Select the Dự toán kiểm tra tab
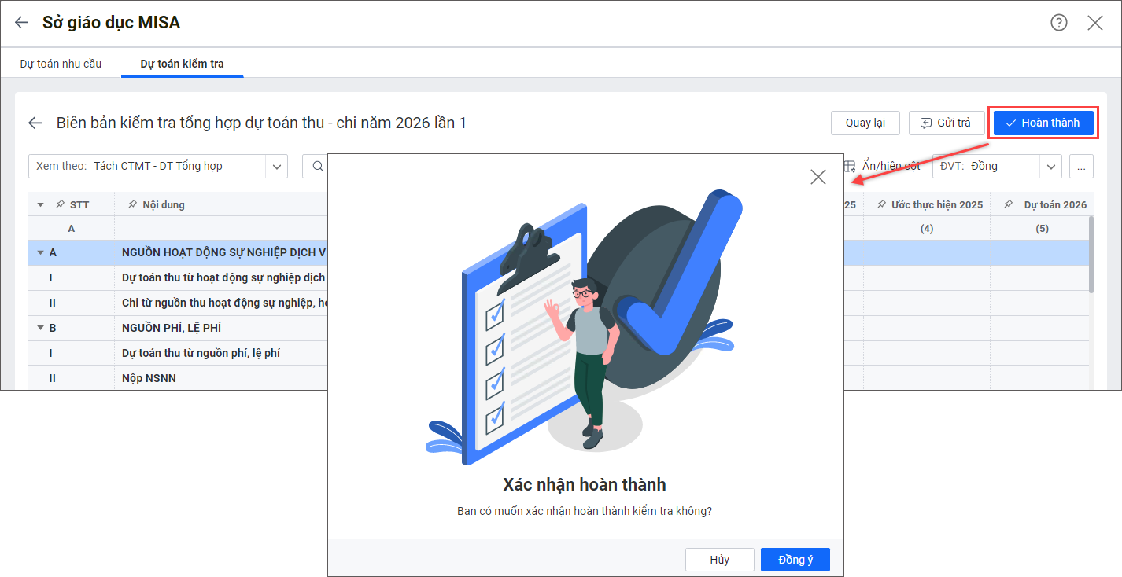 click(x=182, y=64)
